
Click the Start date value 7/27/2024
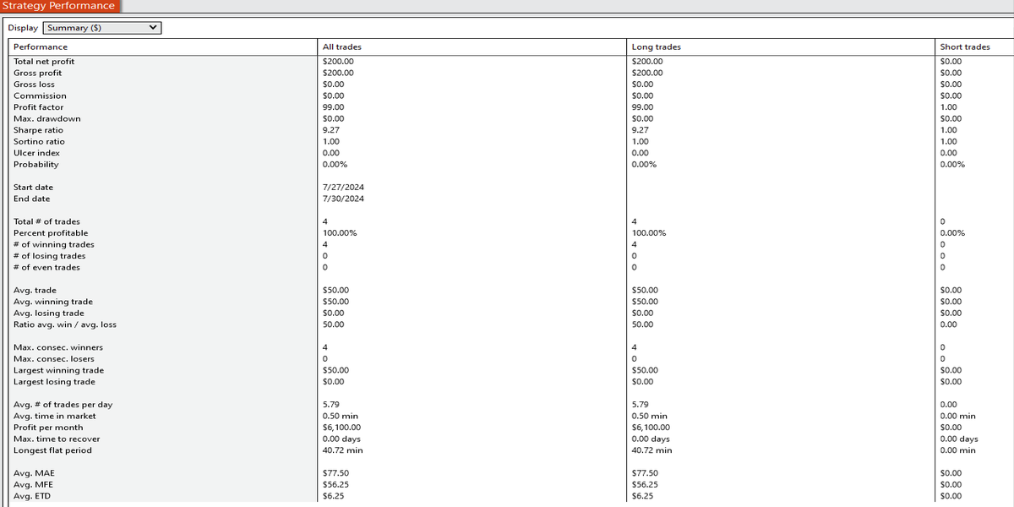(343, 188)
